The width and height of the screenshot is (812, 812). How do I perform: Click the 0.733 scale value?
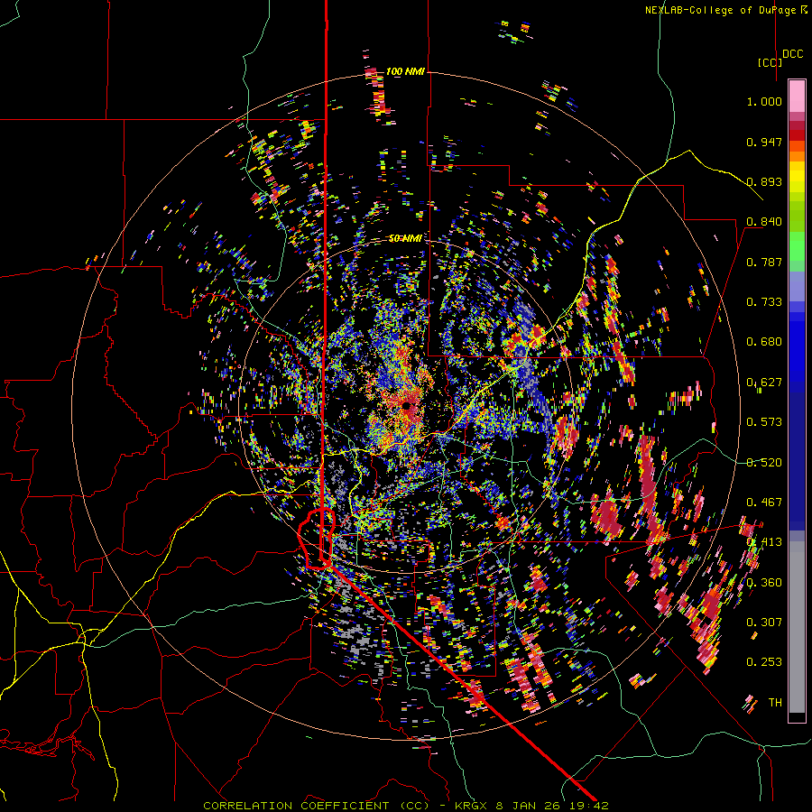coord(764,302)
